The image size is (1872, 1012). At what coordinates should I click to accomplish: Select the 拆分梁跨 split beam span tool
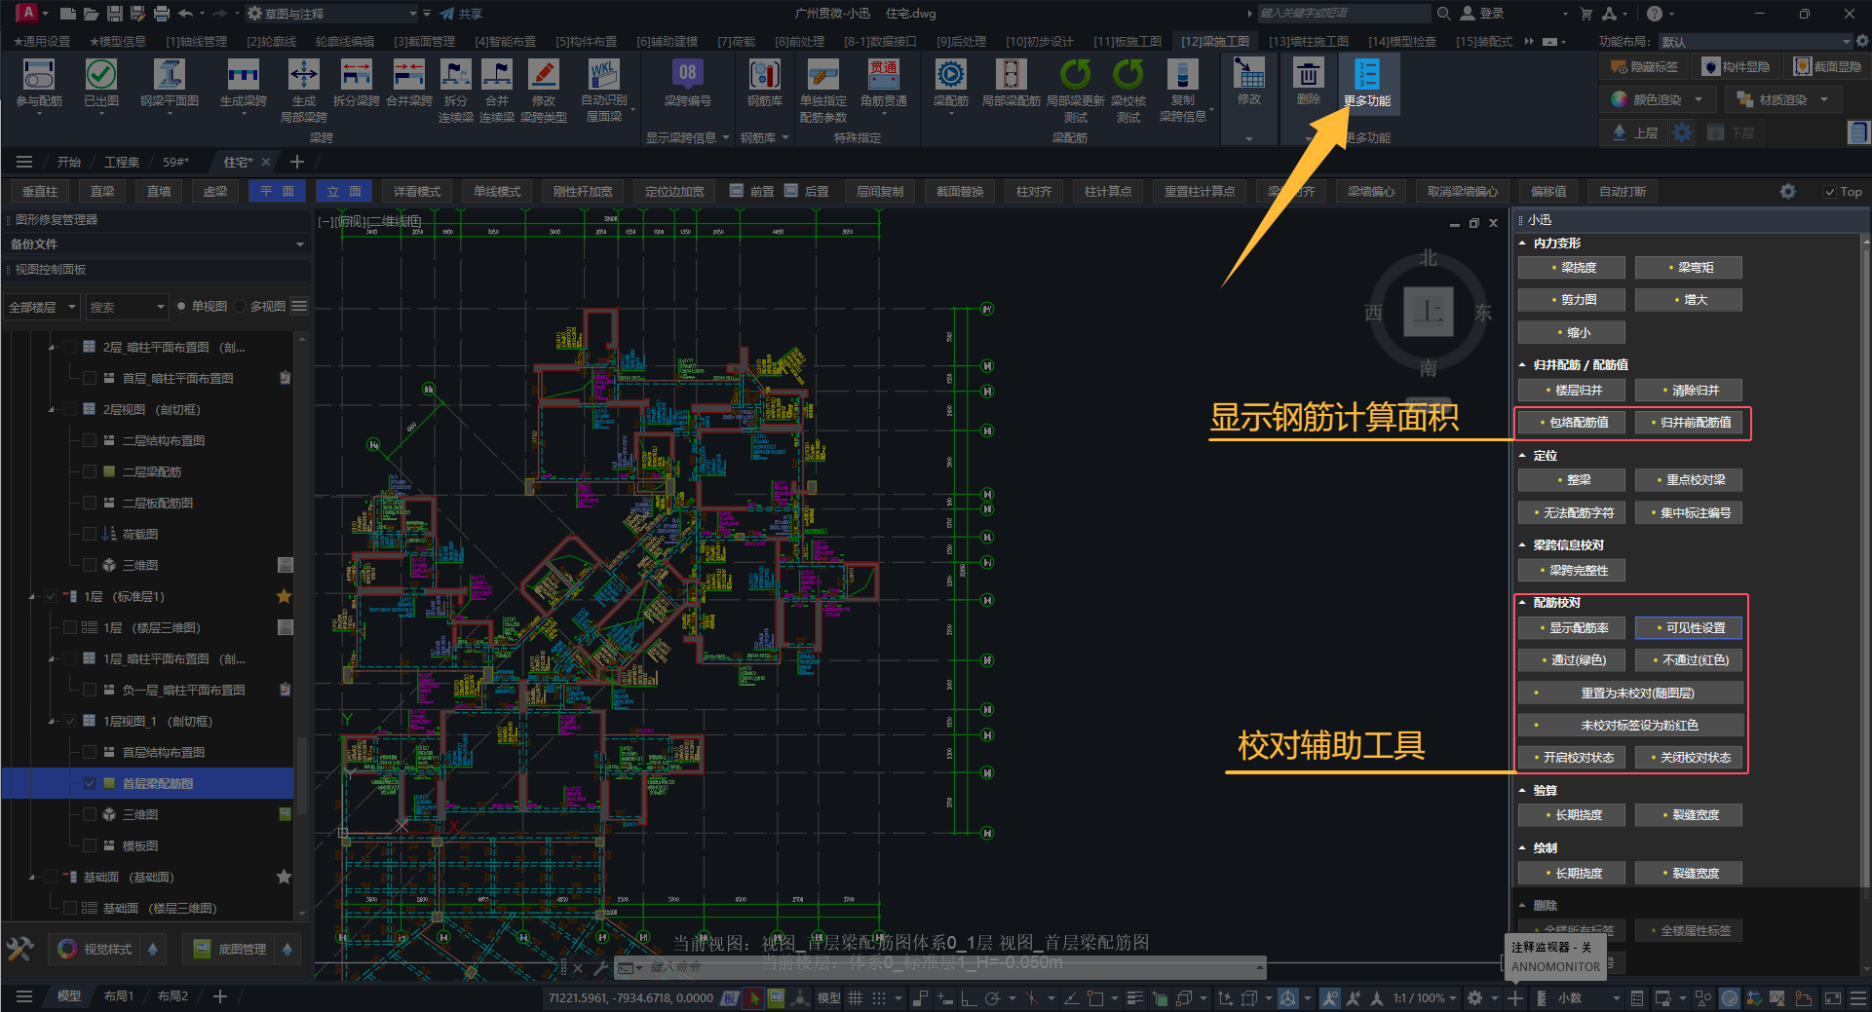(x=356, y=76)
